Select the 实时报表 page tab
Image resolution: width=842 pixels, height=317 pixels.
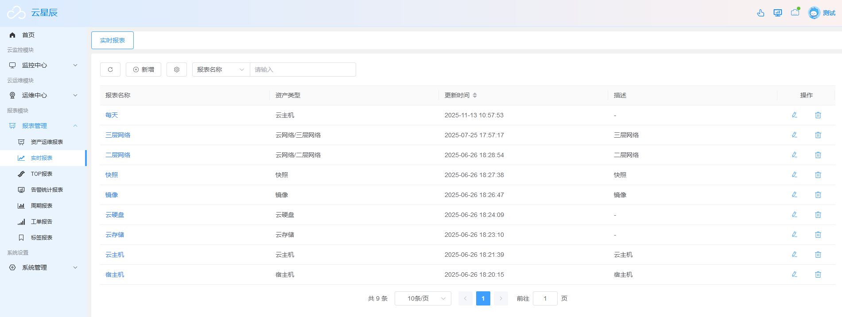[x=113, y=40]
